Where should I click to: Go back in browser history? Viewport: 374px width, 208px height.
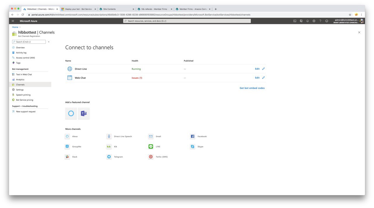click(13, 15)
